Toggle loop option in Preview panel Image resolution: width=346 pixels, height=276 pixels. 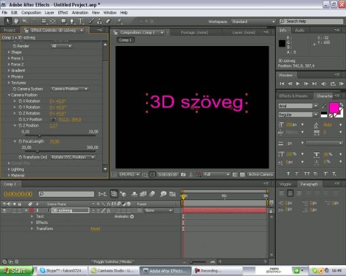[333, 84]
